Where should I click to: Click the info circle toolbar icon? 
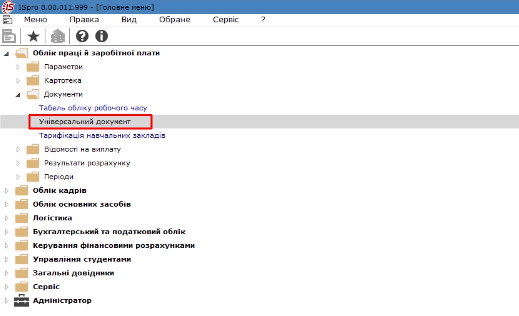102,36
